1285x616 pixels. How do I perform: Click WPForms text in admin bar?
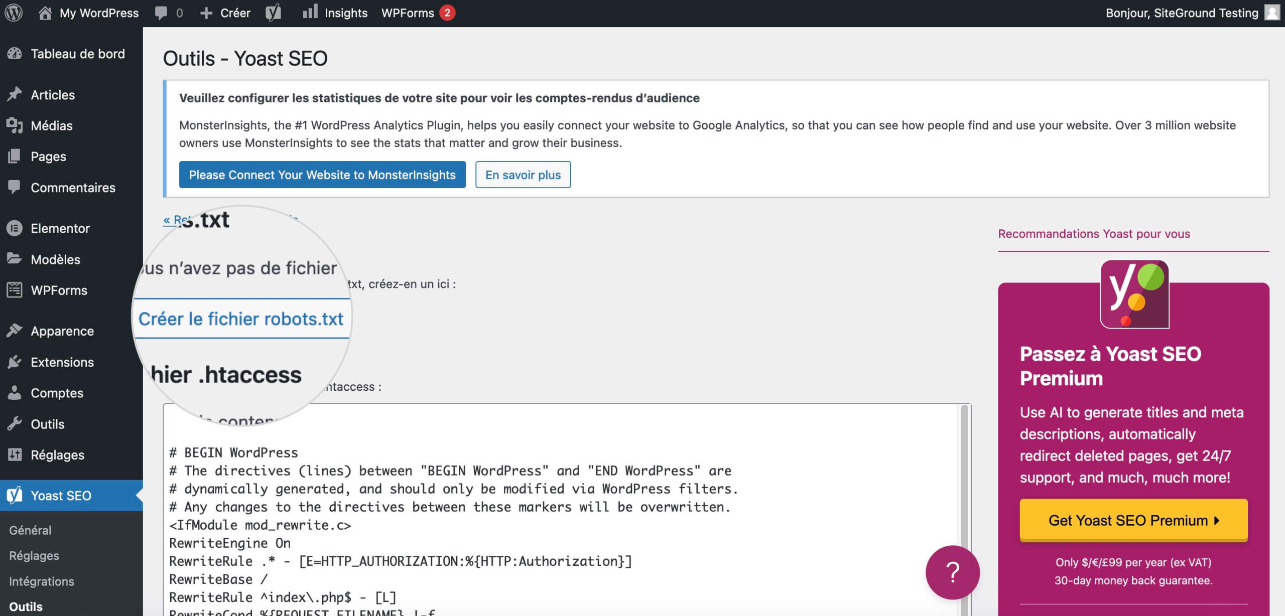408,13
